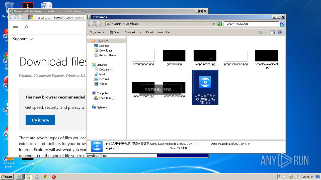Viewport: 321px width, 180px height.
Task: Select the proposedvideo.png thumbnail
Action: point(236,56)
